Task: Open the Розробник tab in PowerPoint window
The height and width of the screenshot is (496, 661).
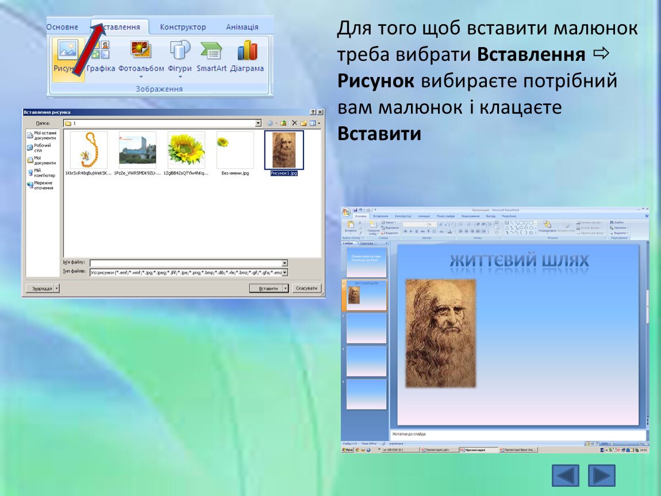Action: coord(509,216)
